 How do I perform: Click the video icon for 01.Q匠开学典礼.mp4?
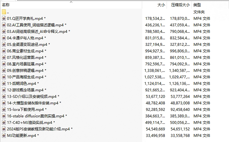click(4, 18)
